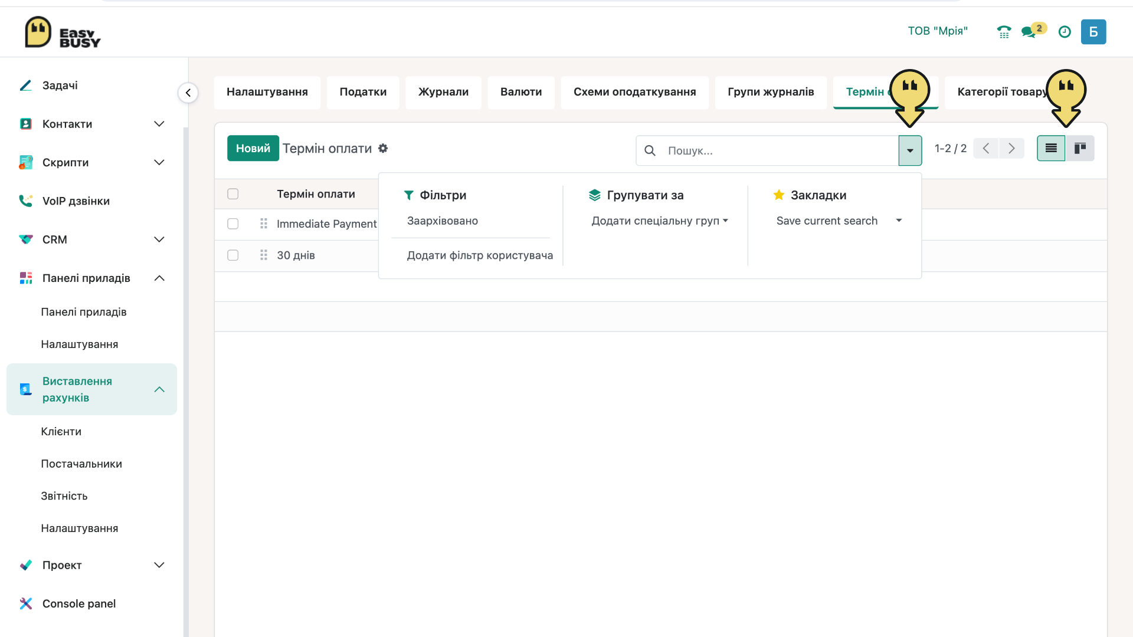Check the Immediate Payment row checkbox
The image size is (1133, 637).
click(x=233, y=224)
